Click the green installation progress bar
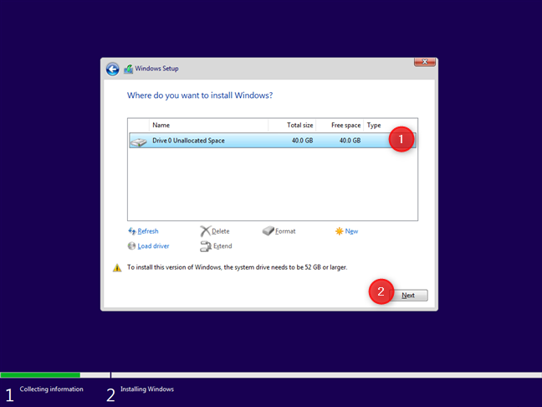 point(40,375)
